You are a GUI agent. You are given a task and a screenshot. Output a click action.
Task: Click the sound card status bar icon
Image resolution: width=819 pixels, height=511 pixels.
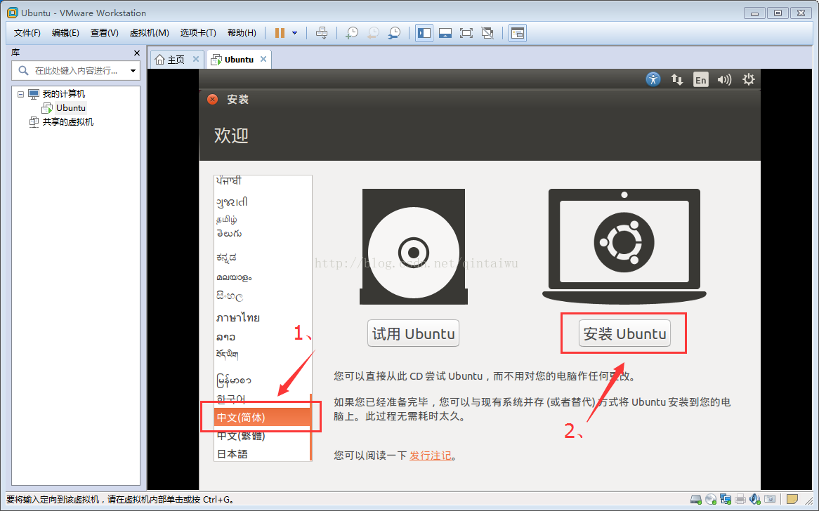tap(755, 500)
